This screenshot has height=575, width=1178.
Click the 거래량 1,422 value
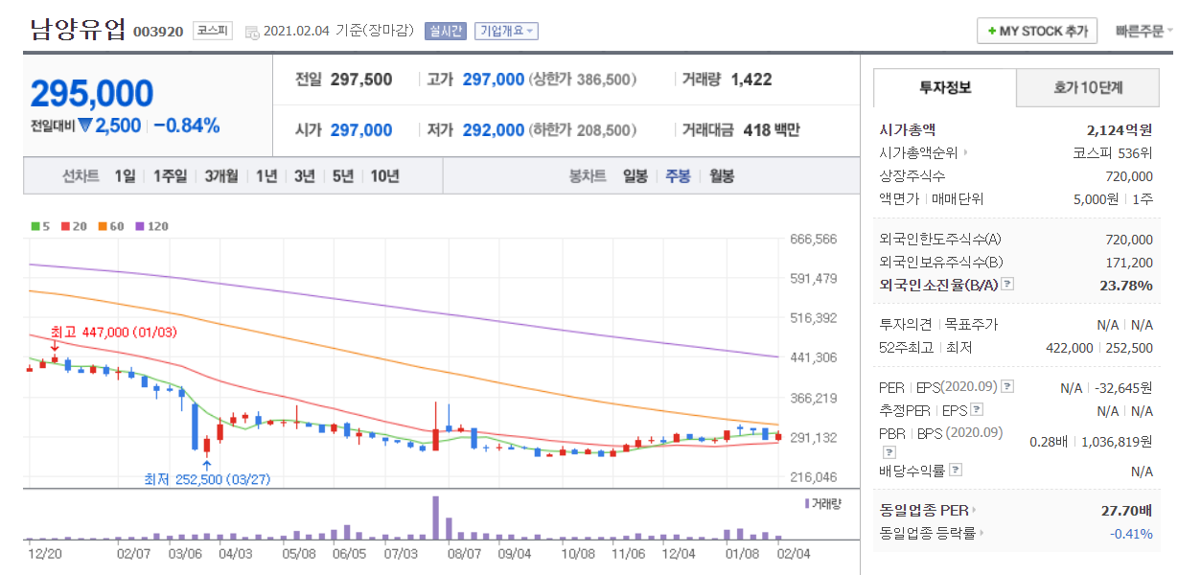tap(751, 80)
